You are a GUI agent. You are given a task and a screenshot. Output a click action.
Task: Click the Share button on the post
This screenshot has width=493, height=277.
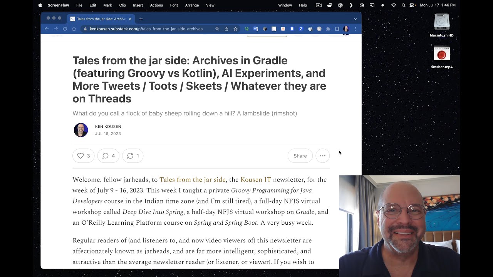click(300, 156)
